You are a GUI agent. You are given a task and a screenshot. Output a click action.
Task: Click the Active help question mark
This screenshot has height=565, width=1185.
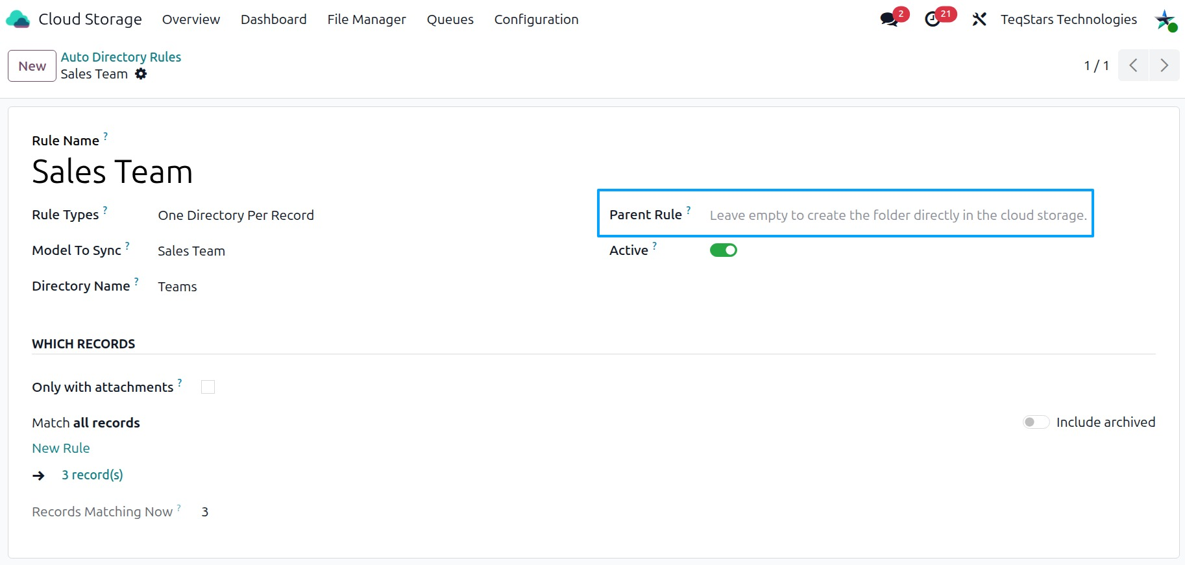pos(655,245)
